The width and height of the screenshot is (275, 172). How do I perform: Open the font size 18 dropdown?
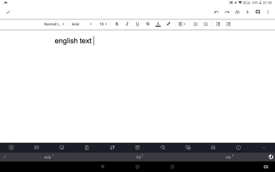(103, 24)
